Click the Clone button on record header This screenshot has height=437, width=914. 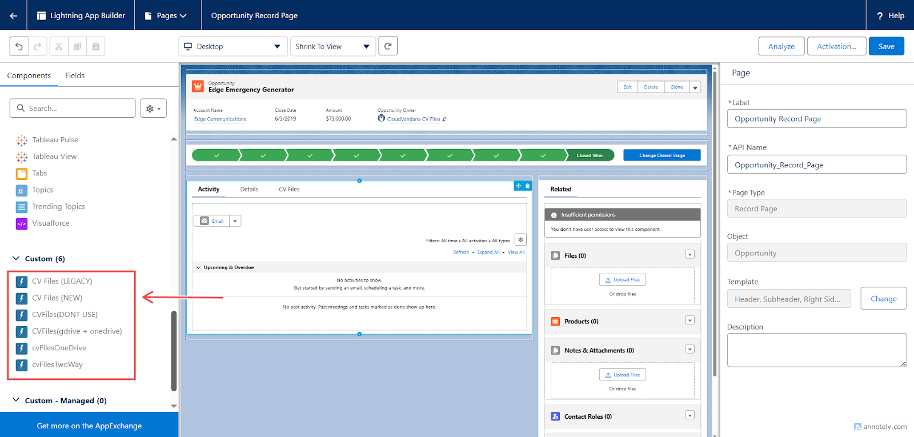(x=677, y=87)
